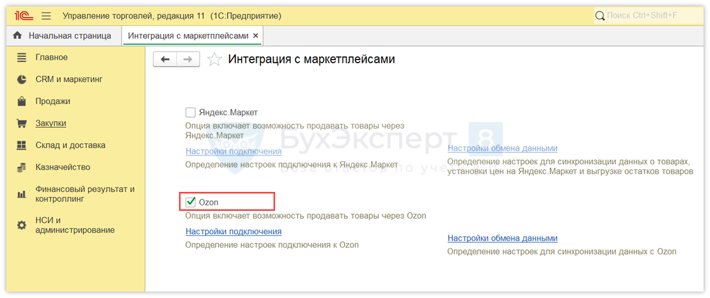Click the home icon on start tab
Image resolution: width=710 pixels, height=298 pixels.
pos(18,35)
